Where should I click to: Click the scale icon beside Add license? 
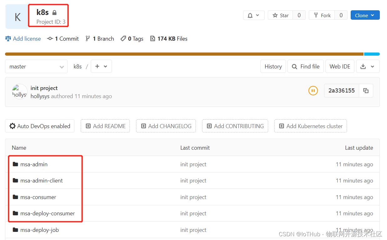[x=8, y=38]
